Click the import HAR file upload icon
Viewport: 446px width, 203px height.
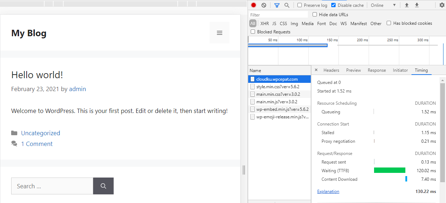pos(407,5)
